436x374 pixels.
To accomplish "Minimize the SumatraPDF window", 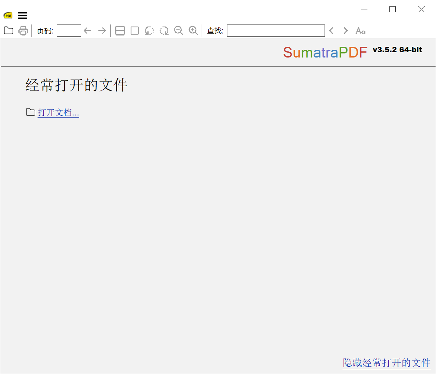I will 364,9.
